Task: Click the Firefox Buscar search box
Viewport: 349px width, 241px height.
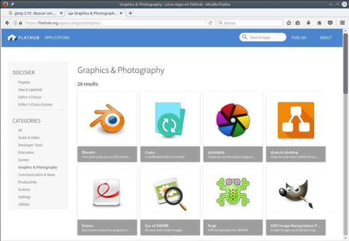Action: 250,23
